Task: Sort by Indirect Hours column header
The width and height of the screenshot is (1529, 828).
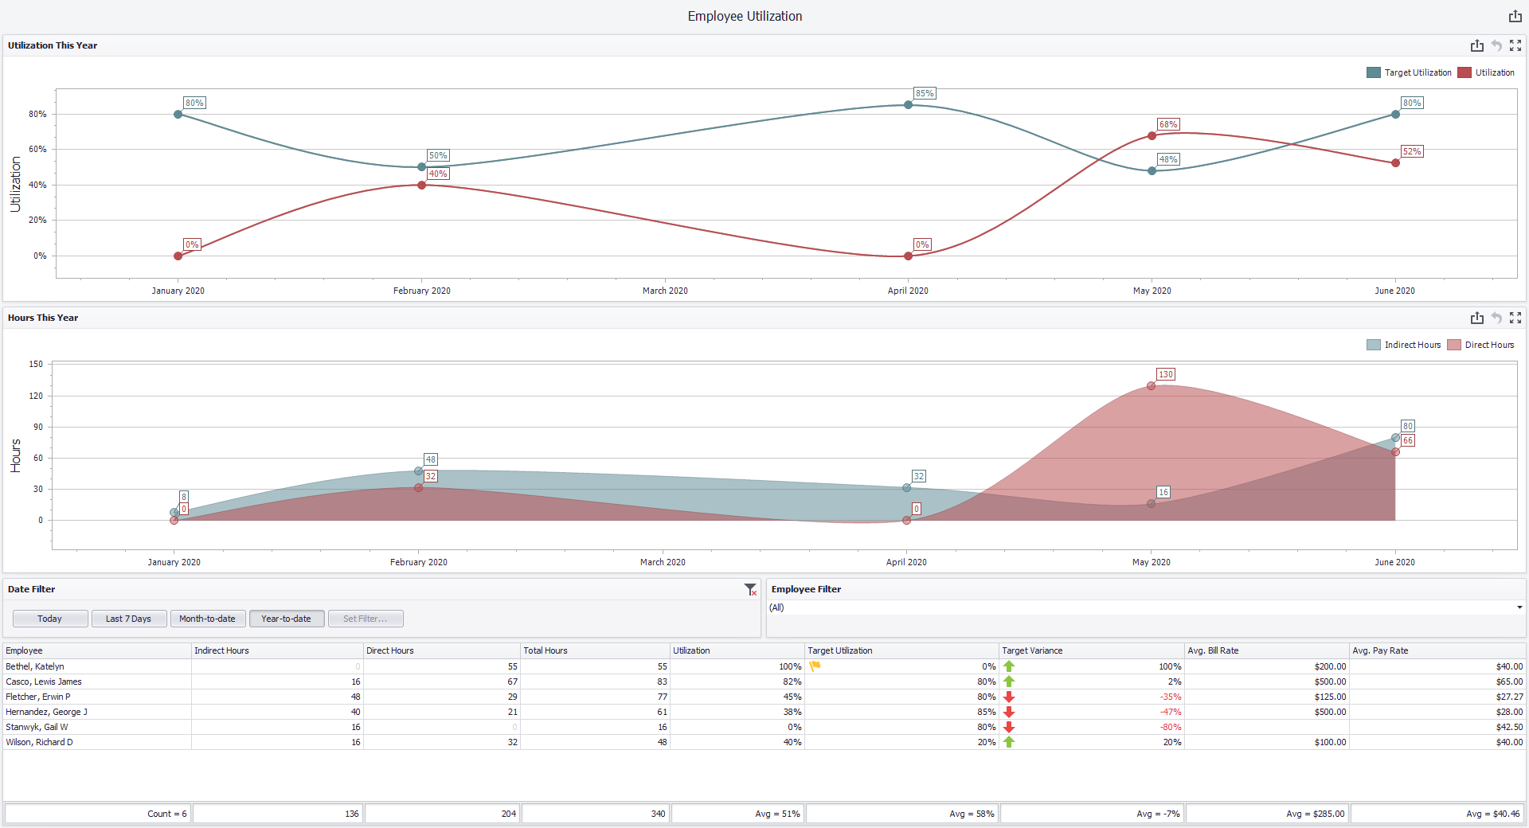Action: pos(278,650)
